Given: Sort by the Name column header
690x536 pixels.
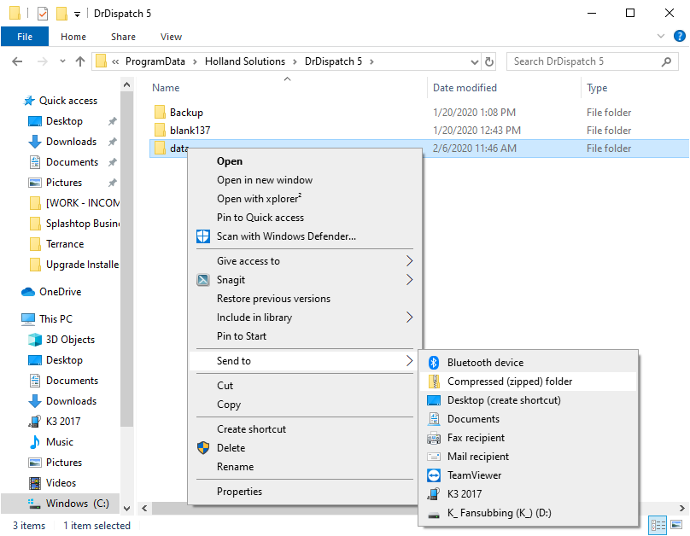Looking at the screenshot, I should [x=287, y=88].
